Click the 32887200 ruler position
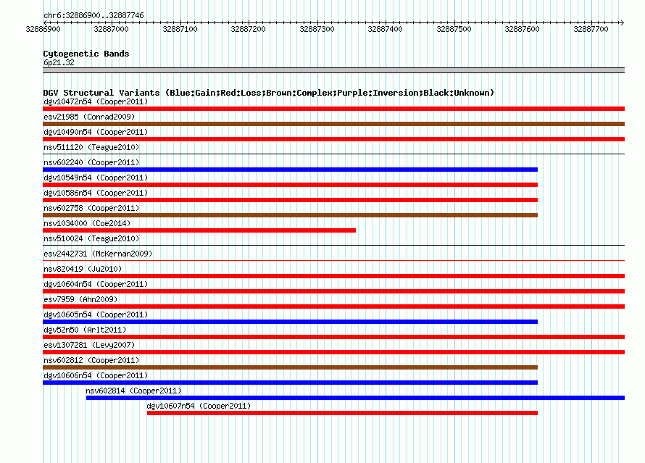This screenshot has height=463, width=645. (248, 29)
